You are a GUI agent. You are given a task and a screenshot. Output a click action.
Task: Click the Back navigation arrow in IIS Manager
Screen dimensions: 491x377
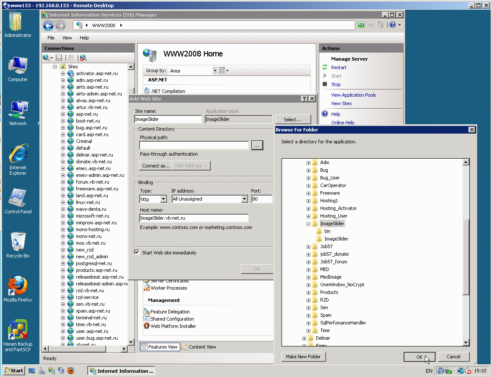click(x=48, y=25)
